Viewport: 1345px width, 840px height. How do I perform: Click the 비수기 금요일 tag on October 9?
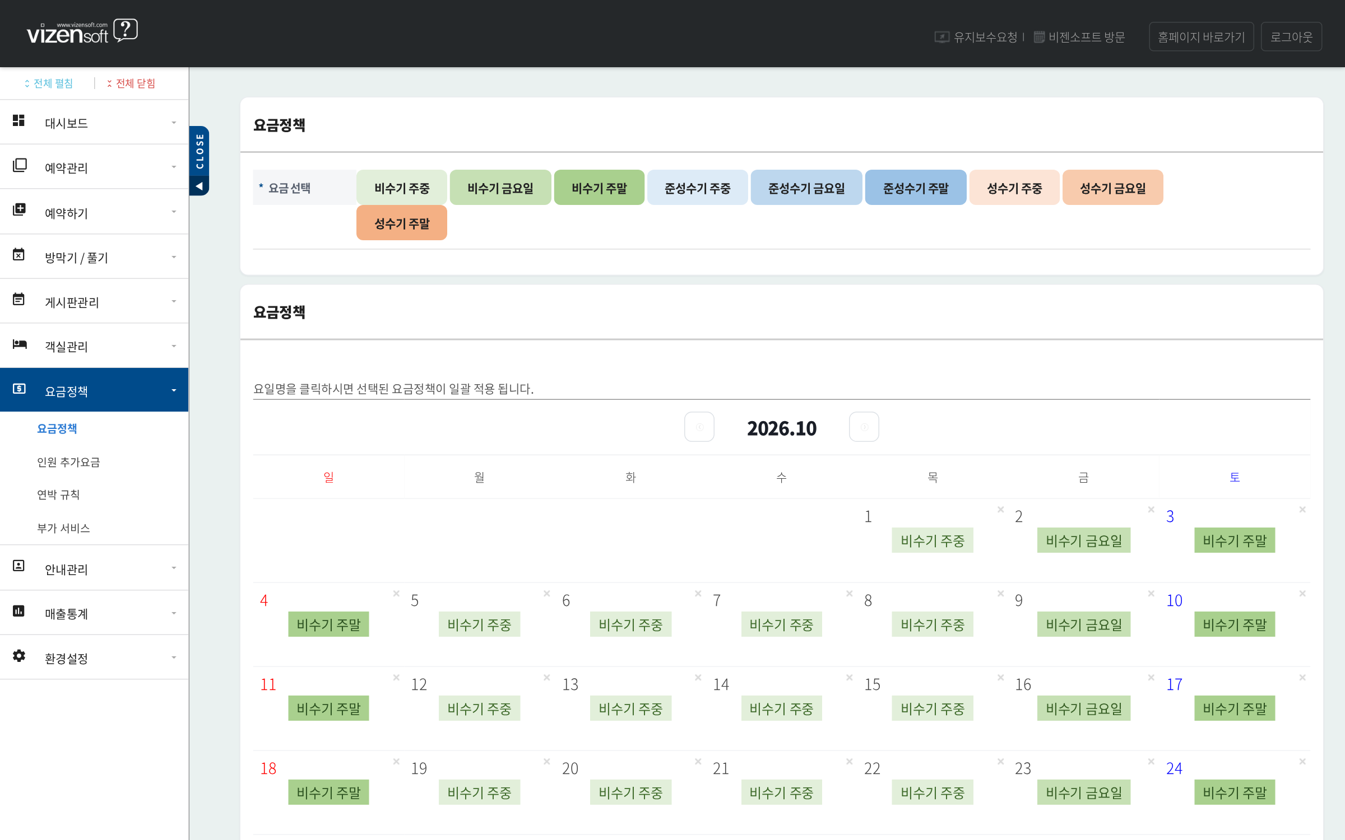tap(1083, 624)
